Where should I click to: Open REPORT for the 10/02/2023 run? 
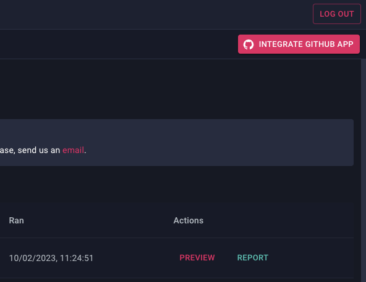tap(253, 258)
